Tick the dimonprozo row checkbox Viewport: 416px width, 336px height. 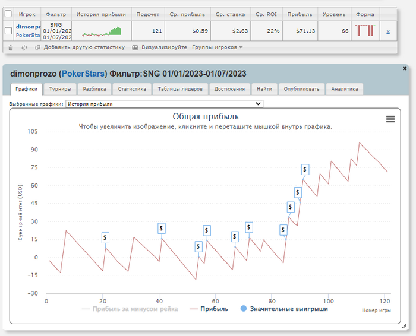pos(8,31)
